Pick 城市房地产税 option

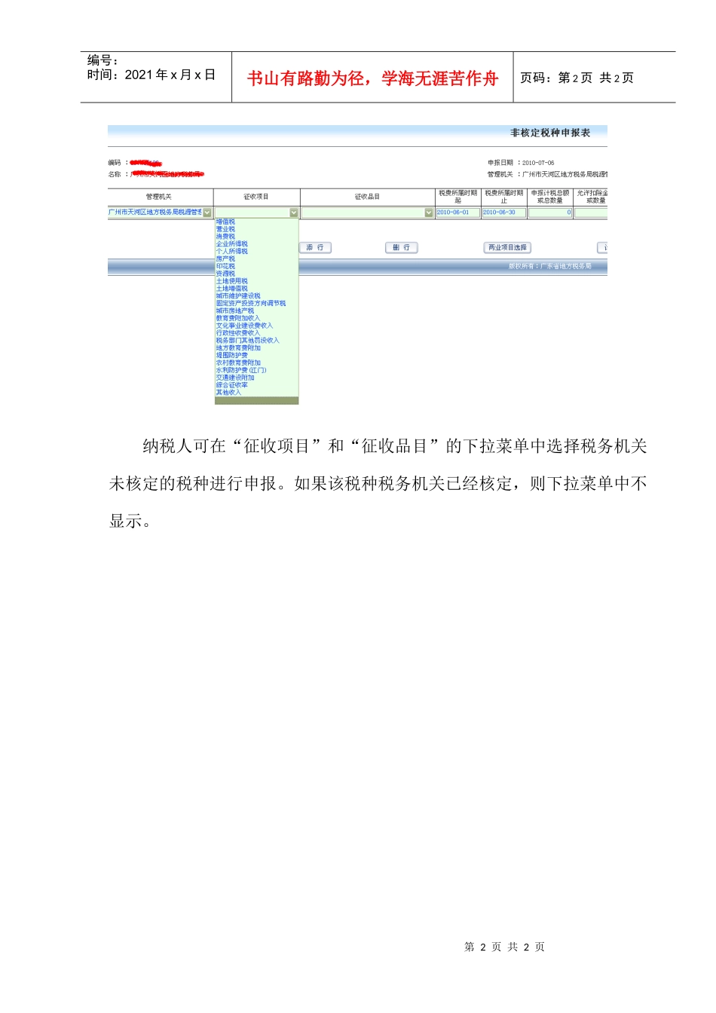pos(235,311)
